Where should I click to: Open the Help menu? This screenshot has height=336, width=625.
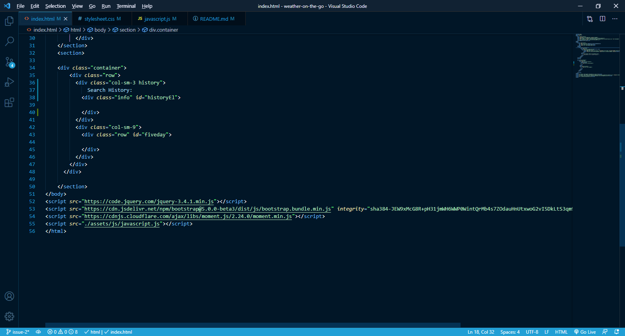coord(147,6)
